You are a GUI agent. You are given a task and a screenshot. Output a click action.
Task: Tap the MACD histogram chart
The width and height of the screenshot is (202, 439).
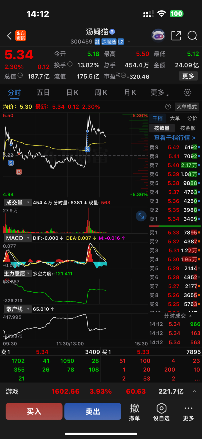pos(75,256)
